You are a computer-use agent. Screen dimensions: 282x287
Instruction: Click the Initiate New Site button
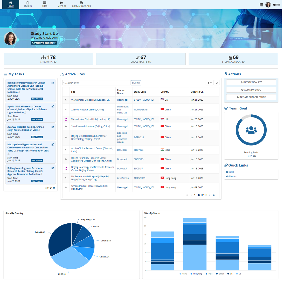pyautogui.click(x=251, y=82)
